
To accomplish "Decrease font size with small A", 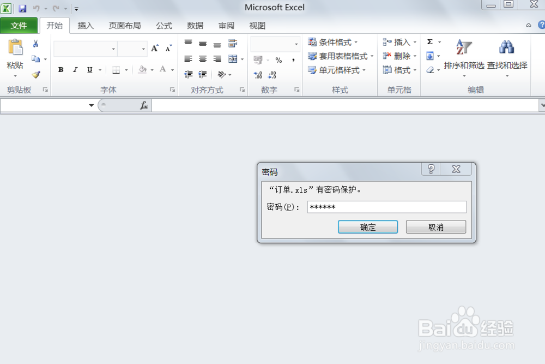I will point(168,49).
